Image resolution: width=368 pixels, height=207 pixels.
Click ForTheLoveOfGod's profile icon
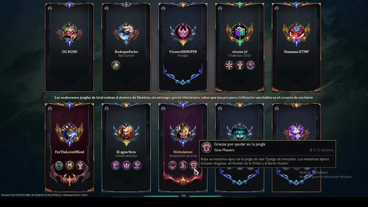point(69,133)
